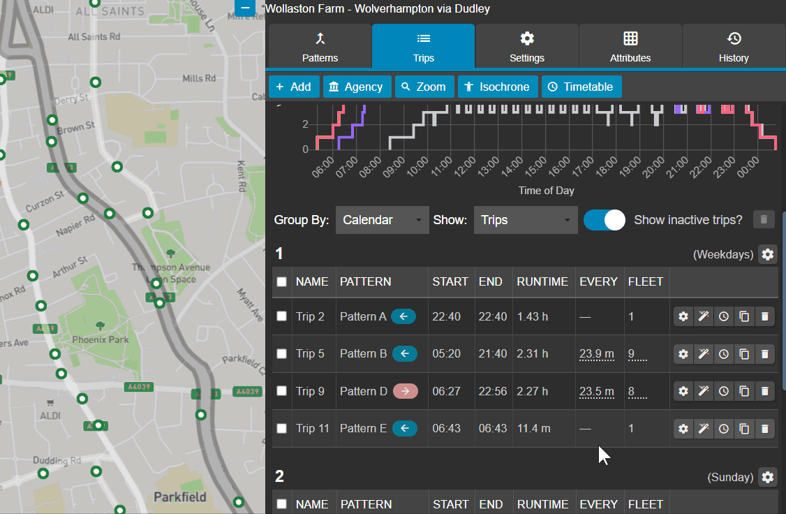
Task: Click the Isochrone button
Action: (498, 87)
